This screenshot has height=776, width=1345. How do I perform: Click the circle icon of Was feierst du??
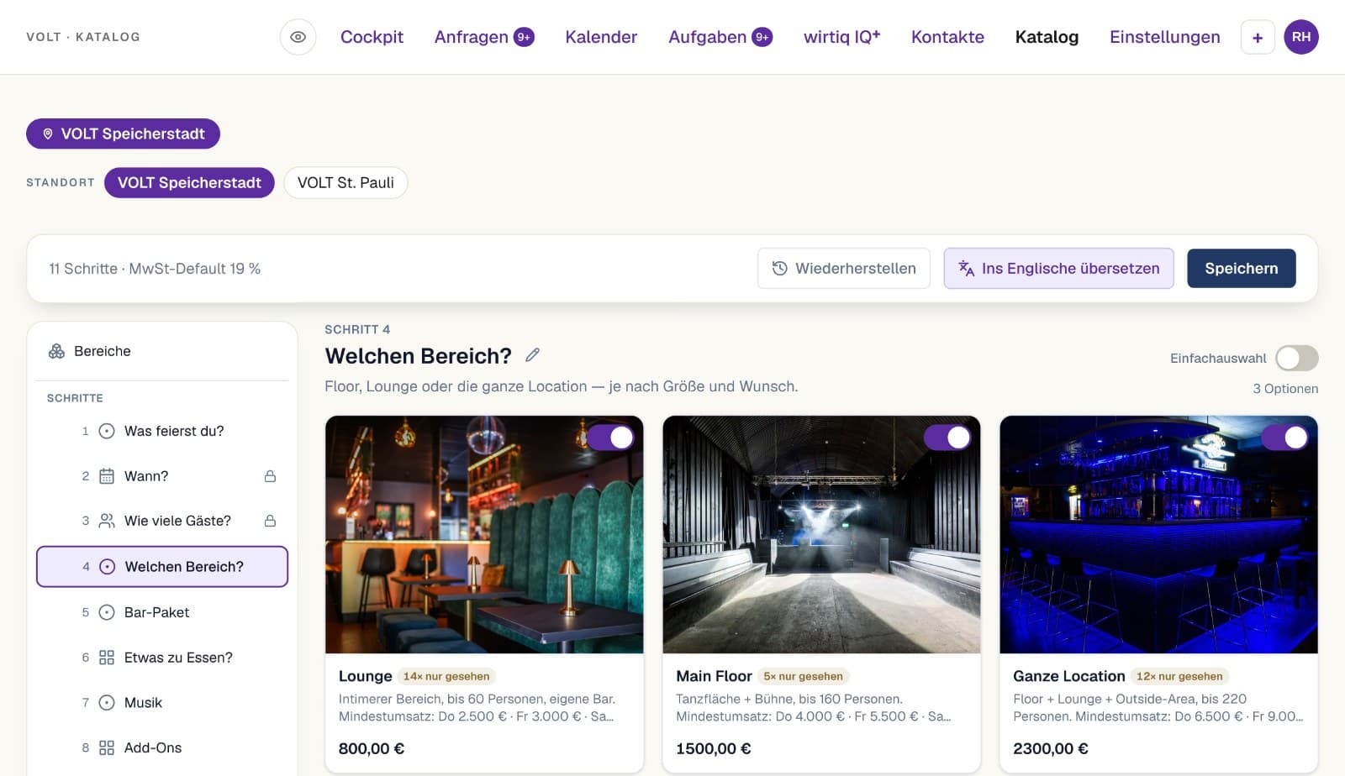[107, 431]
